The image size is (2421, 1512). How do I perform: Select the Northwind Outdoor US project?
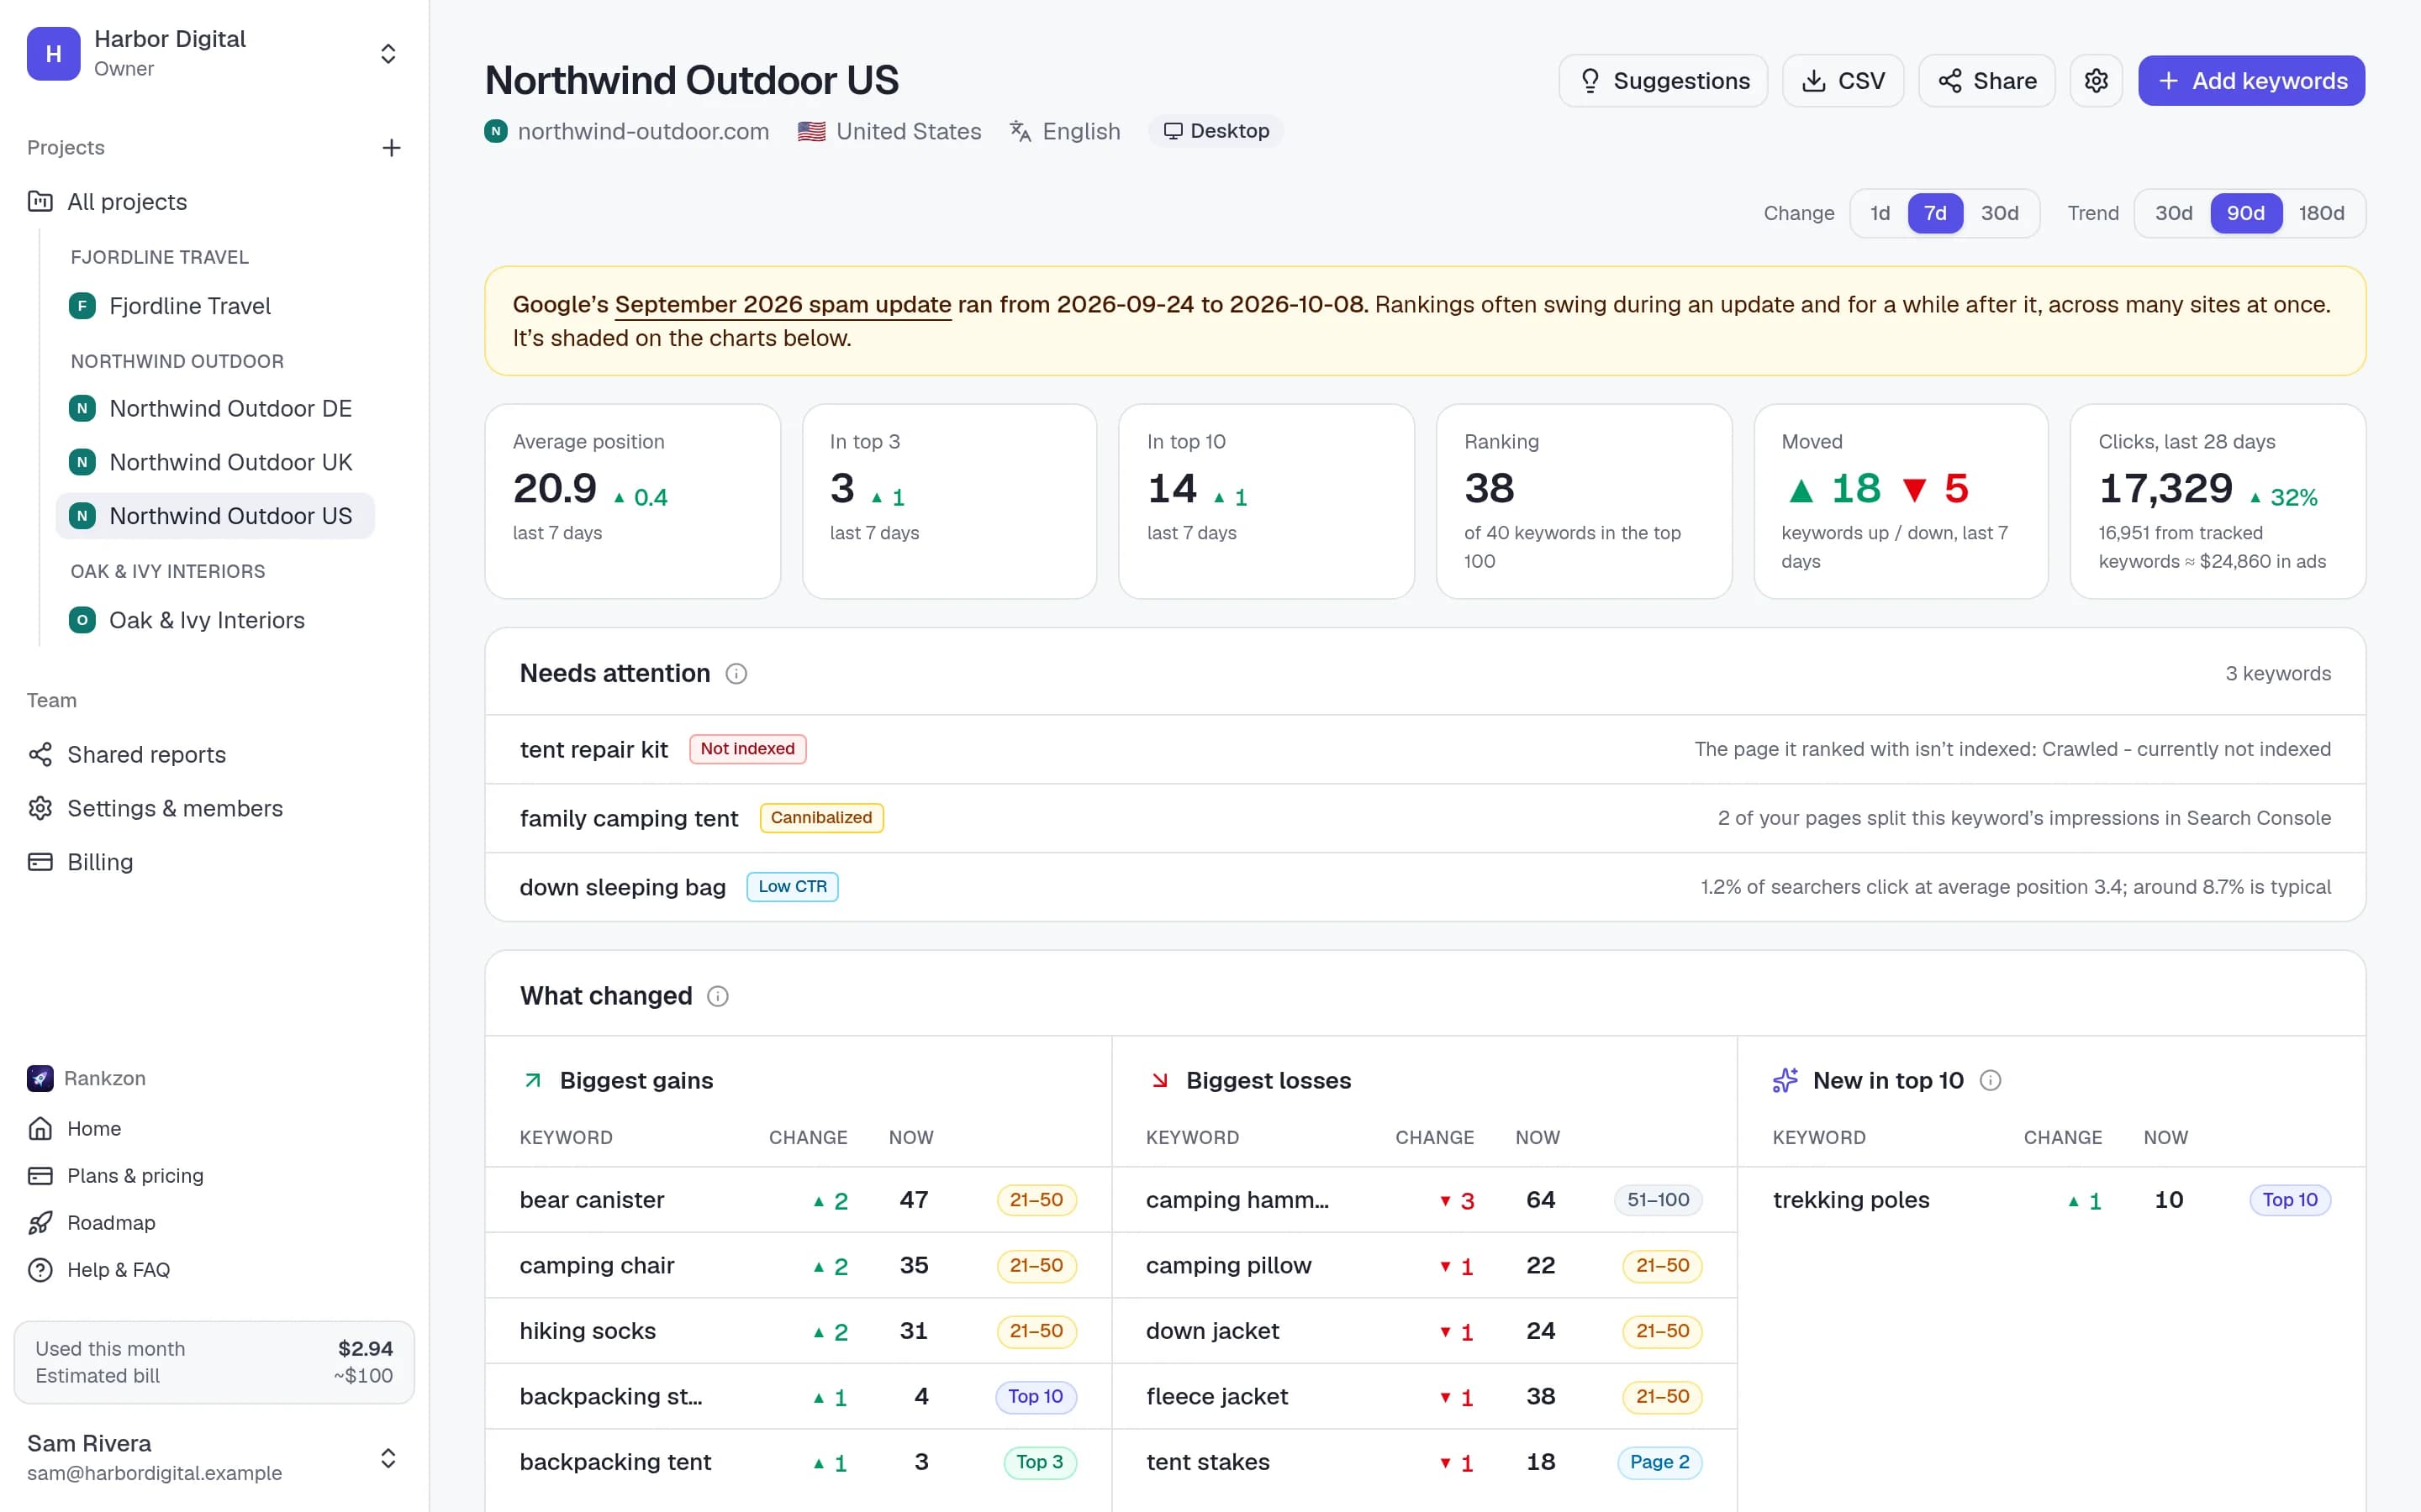(x=215, y=516)
